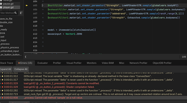Jump to the _process method
The height and width of the screenshot is (103, 187).
5,44
